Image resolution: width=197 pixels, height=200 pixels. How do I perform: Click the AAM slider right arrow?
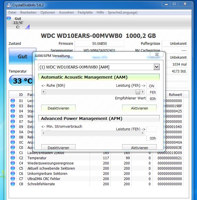[143, 92]
